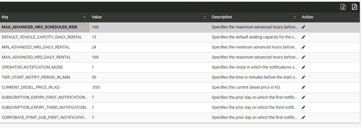
Task: Select the CURRENT_DIESEL_PRICE_IN_KD row key
Action: click(31, 87)
